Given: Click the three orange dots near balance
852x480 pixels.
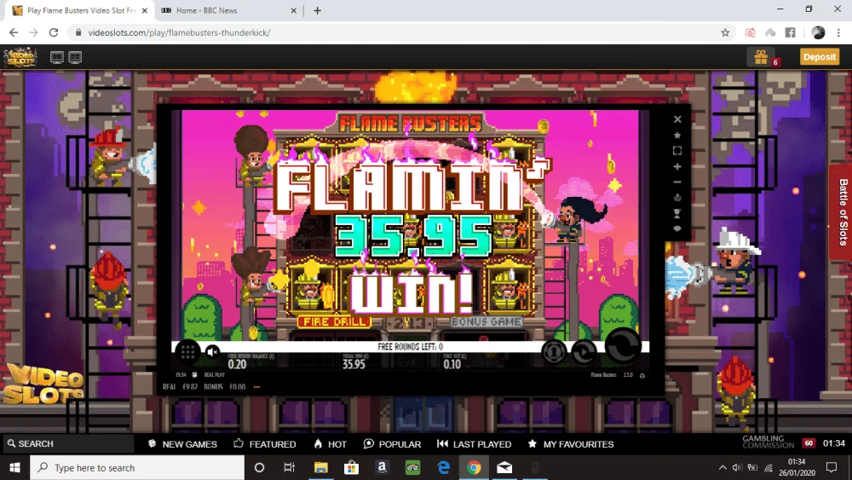Looking at the screenshot, I should [x=256, y=387].
